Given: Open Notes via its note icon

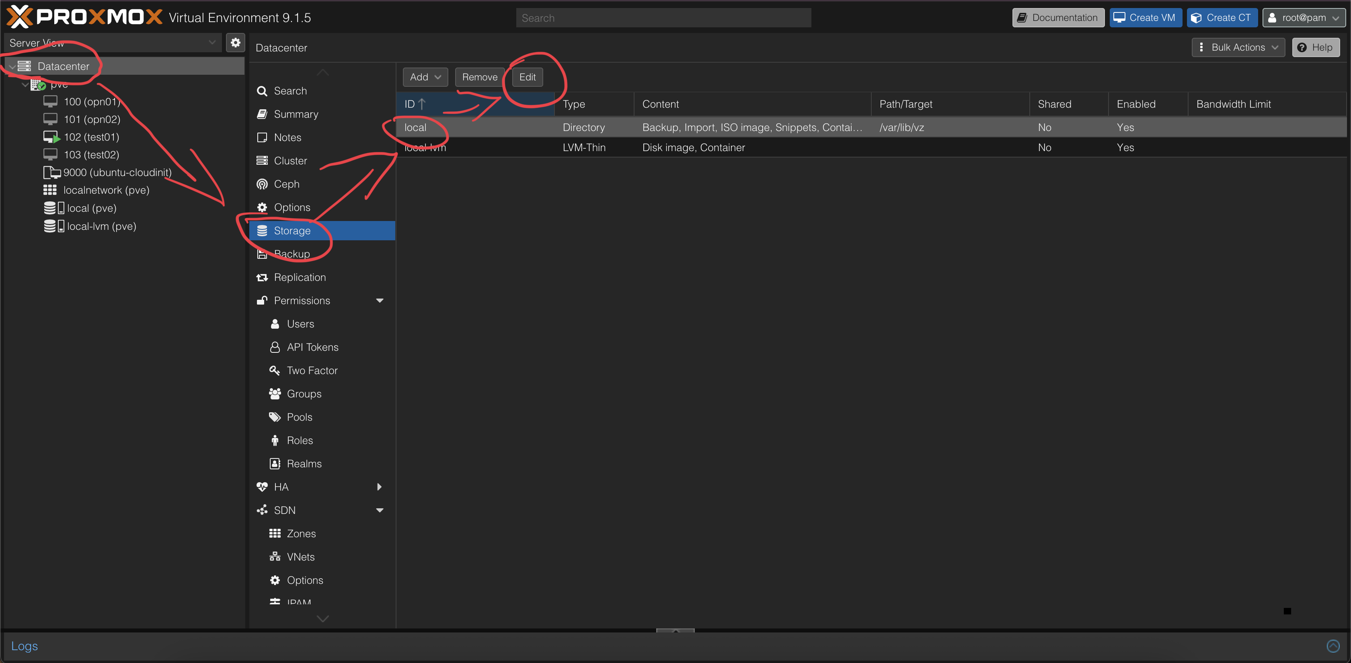Looking at the screenshot, I should click(x=262, y=138).
